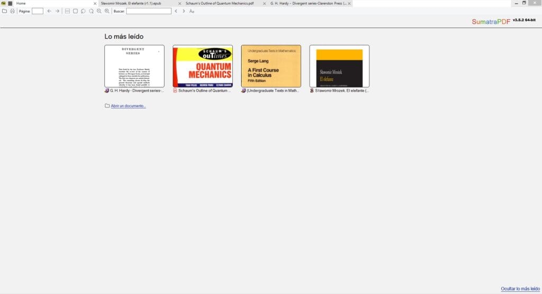Click PDF icon beside Schaum's Outline label
This screenshot has width=542, height=294.
pyautogui.click(x=175, y=91)
